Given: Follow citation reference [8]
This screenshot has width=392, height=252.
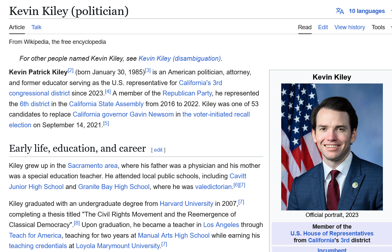Looking at the screenshot, I should coord(77,223).
